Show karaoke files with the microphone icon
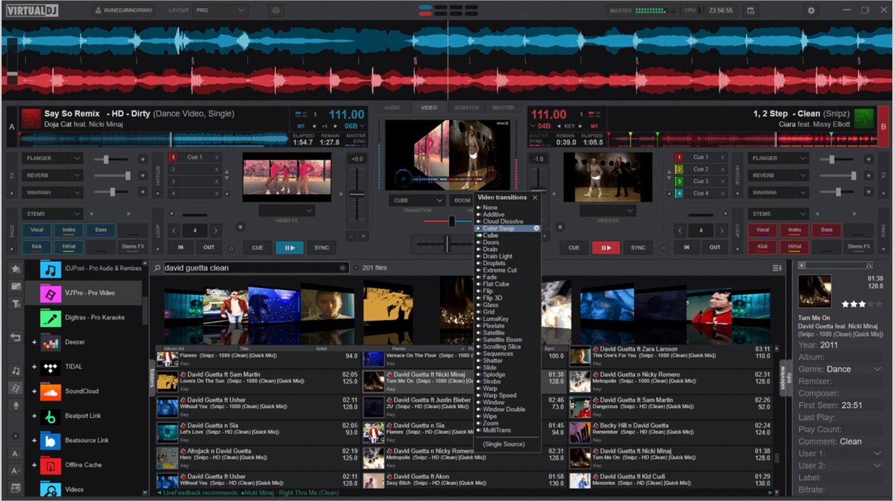This screenshot has width=895, height=501. tap(16, 405)
